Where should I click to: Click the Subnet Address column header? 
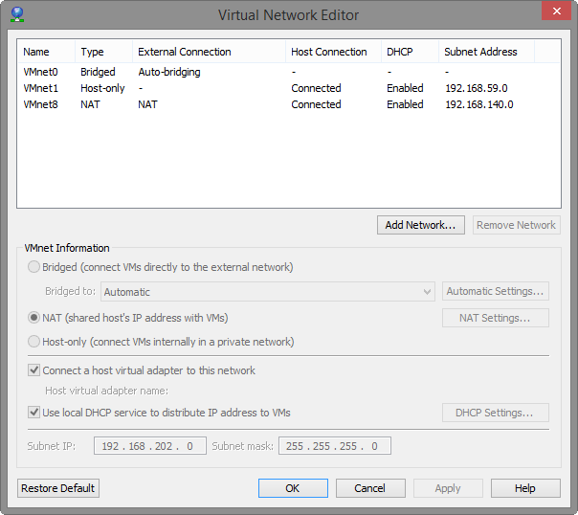point(486,52)
